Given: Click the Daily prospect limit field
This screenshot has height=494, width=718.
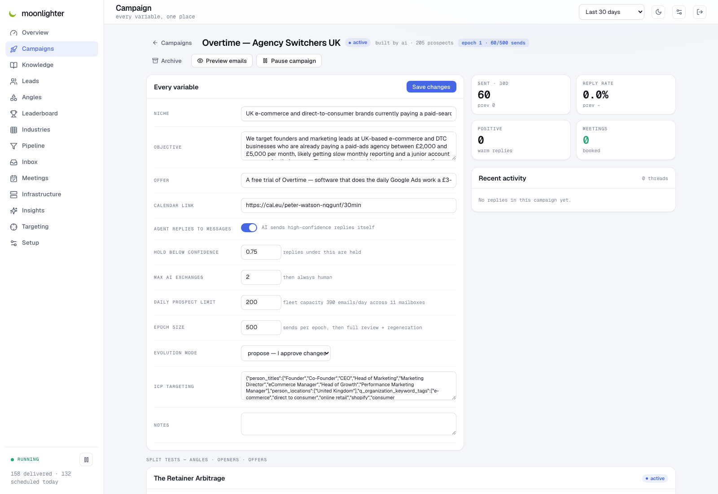Looking at the screenshot, I should point(261,302).
